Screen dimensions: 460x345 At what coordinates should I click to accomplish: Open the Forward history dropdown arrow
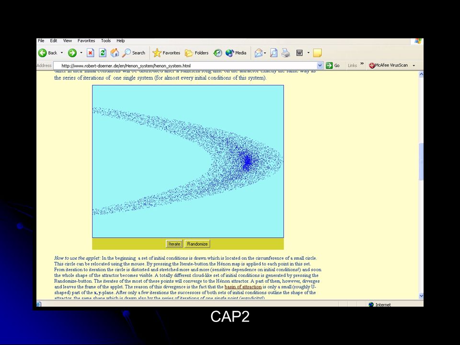(x=81, y=53)
